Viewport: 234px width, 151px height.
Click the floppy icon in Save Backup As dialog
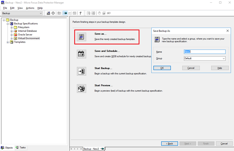[x=157, y=39]
